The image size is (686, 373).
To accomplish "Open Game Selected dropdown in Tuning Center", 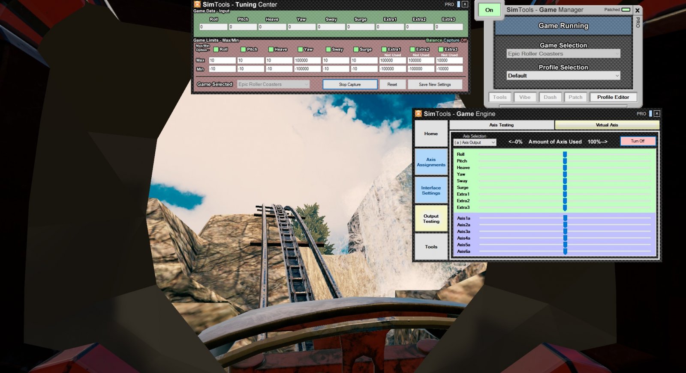I will pos(273,84).
